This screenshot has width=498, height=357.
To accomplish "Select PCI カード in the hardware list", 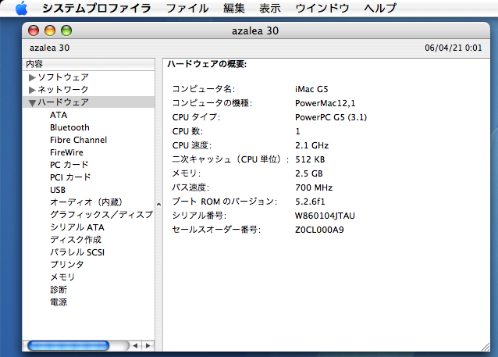I will (70, 177).
